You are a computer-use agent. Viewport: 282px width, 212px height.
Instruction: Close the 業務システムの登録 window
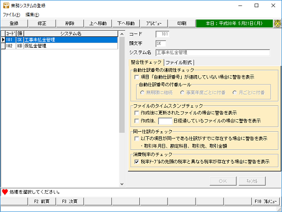tap(273, 5)
